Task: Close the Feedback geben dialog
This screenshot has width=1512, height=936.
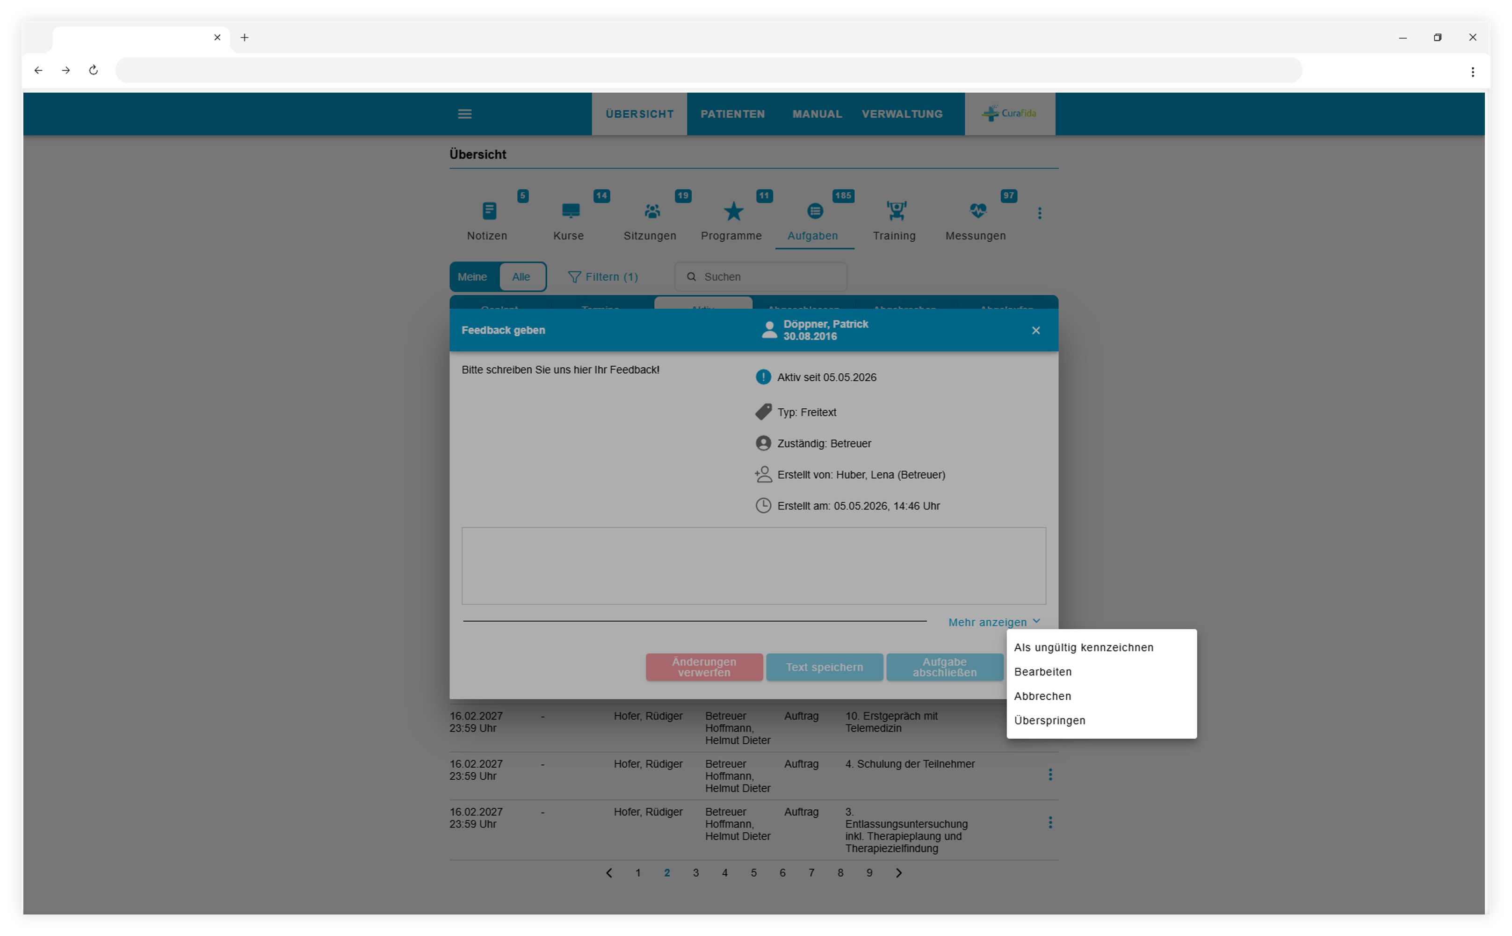Action: (1035, 331)
